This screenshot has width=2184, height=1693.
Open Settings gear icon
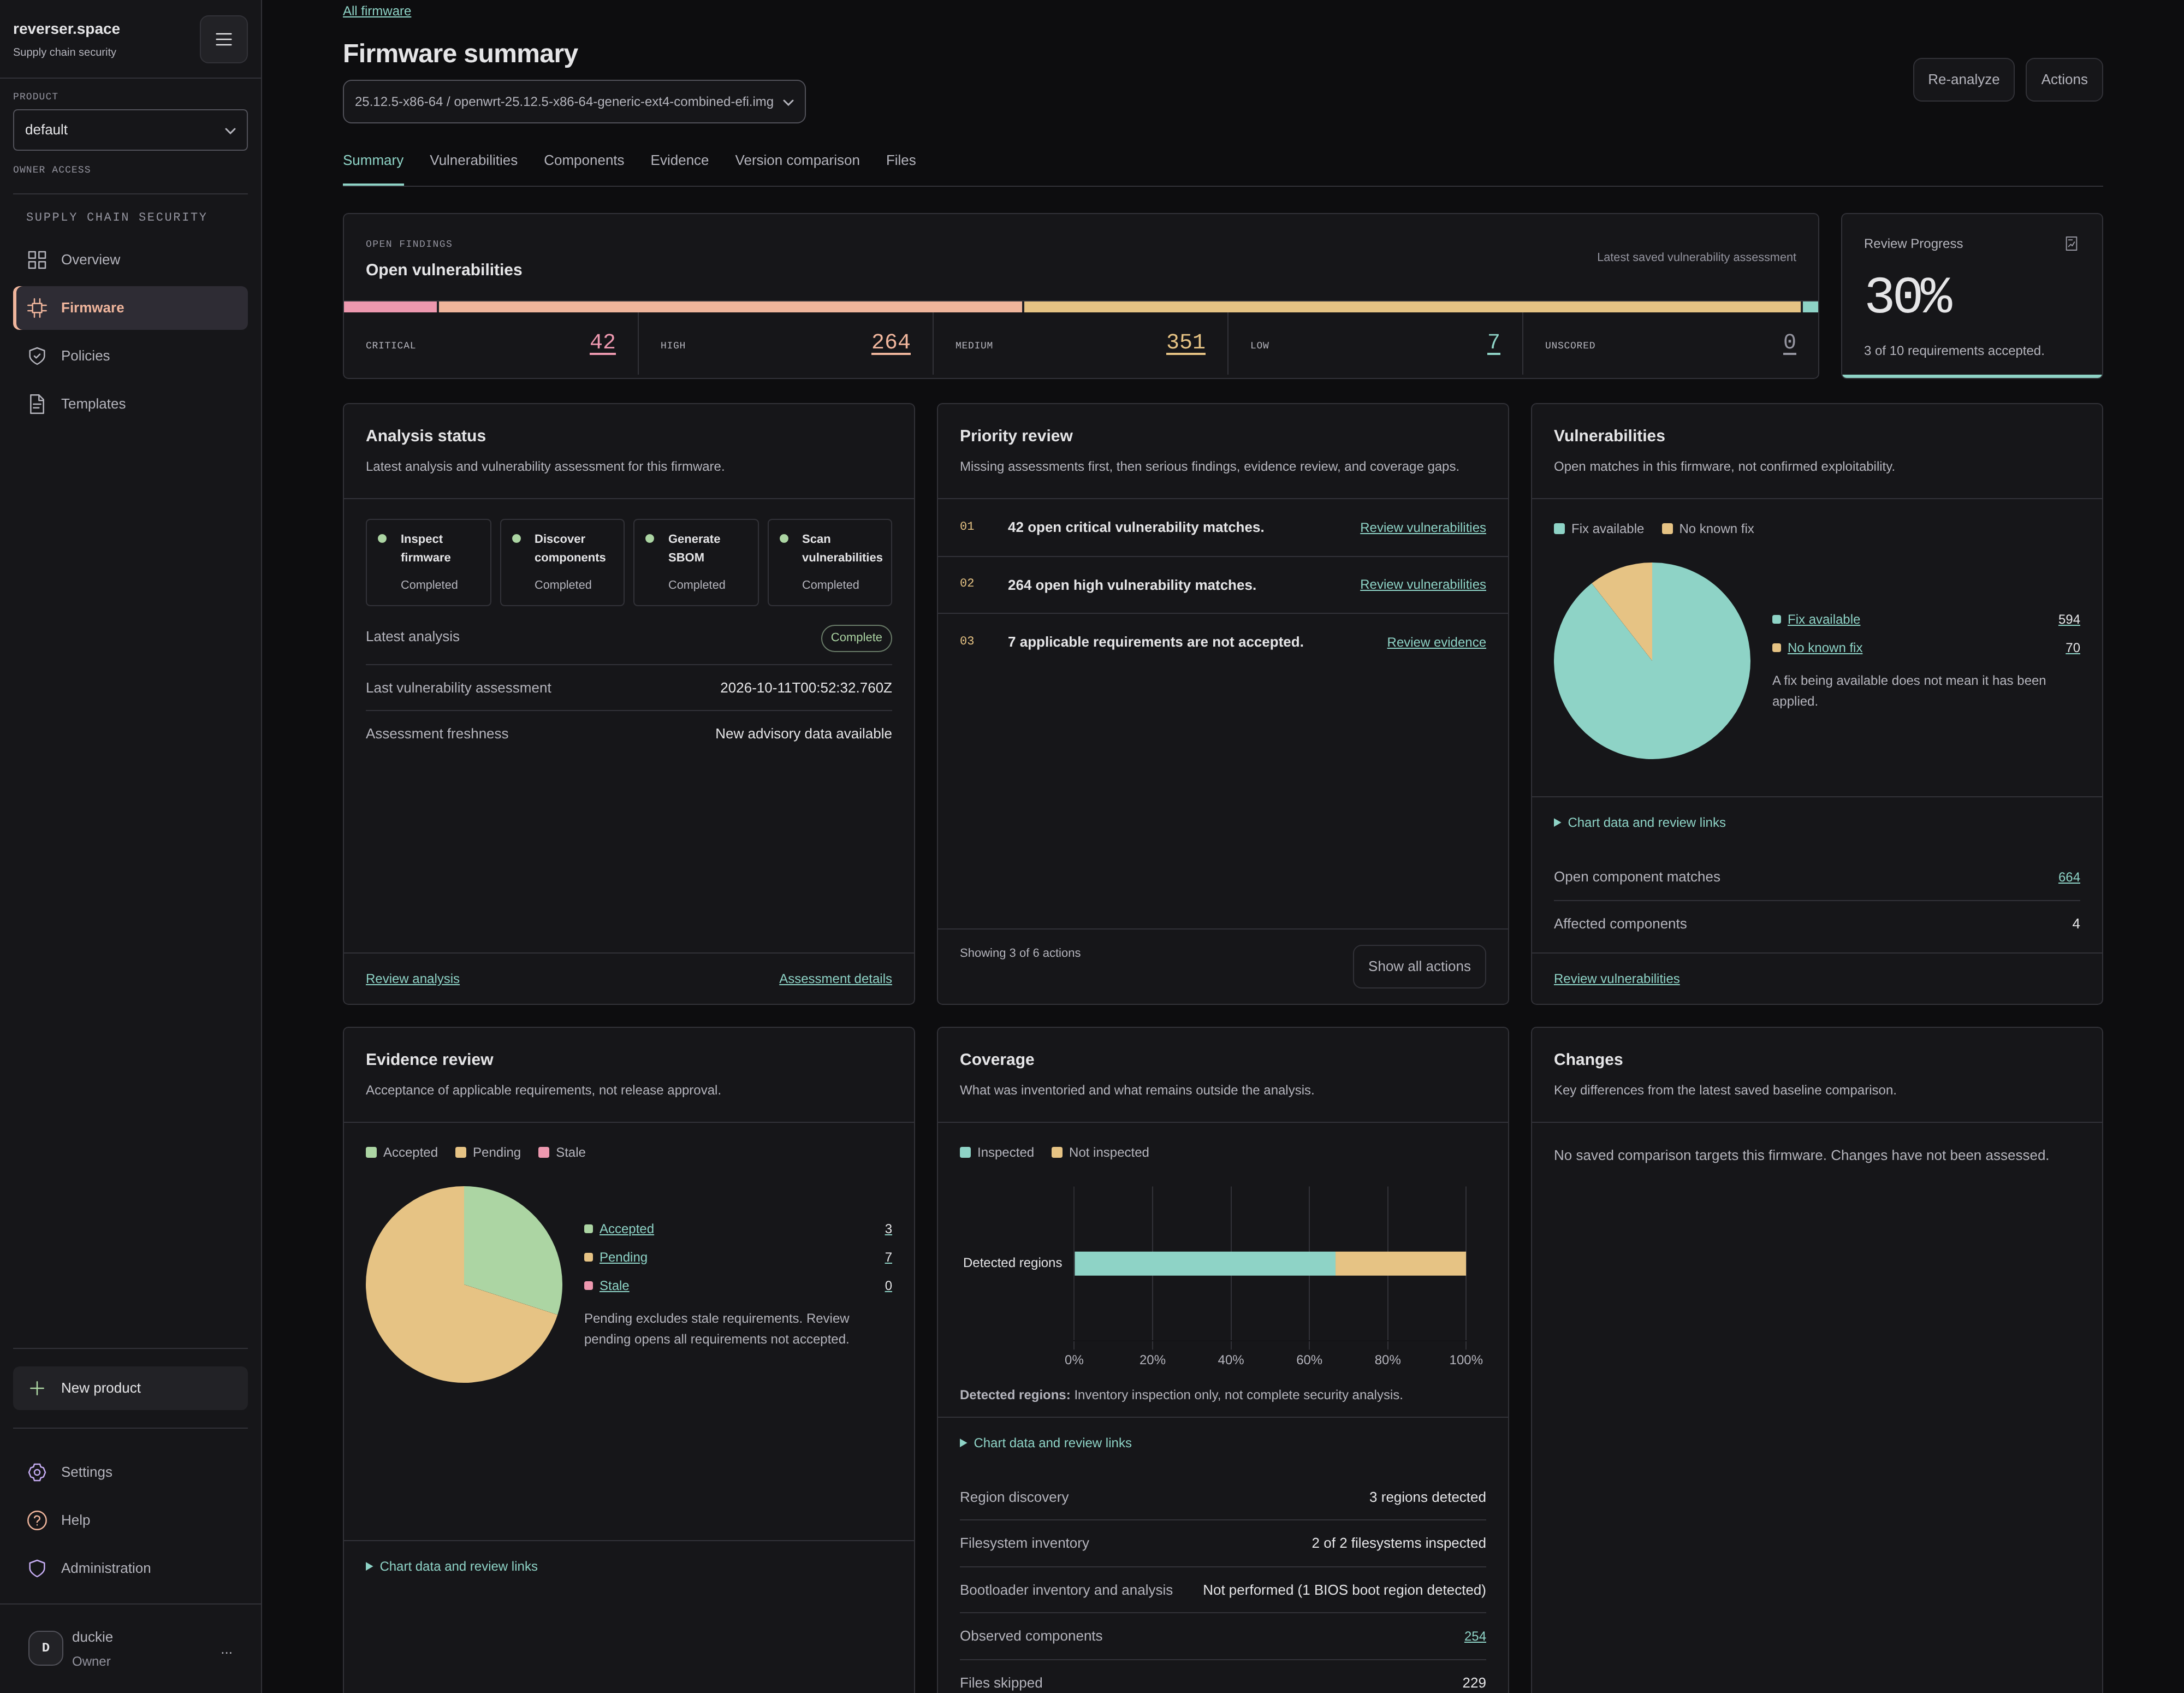pos(37,1472)
